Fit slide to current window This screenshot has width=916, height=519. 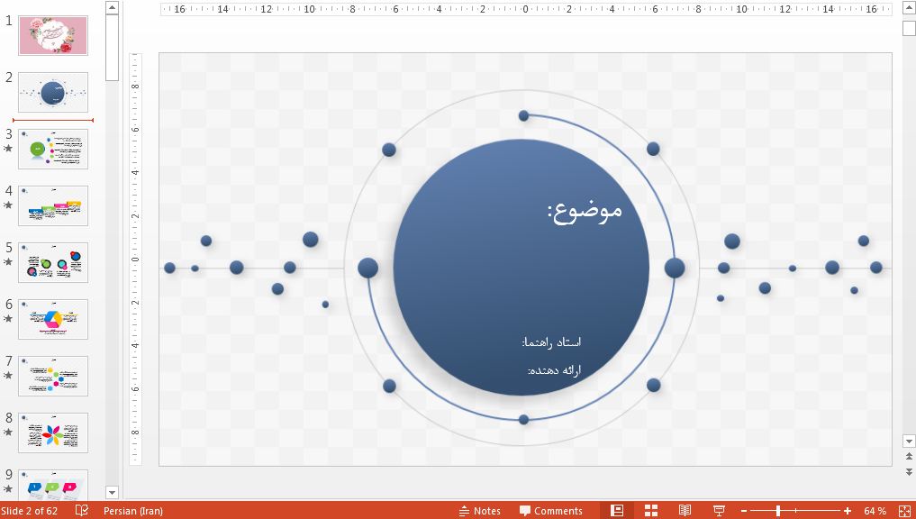point(904,510)
